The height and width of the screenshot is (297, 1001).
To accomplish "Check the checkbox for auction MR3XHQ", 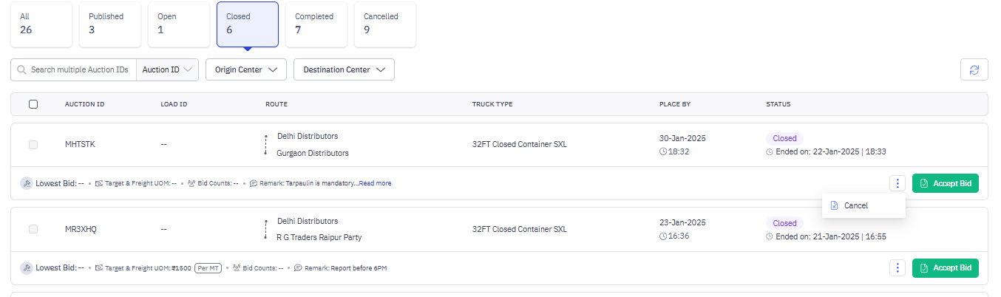I will click(33, 229).
